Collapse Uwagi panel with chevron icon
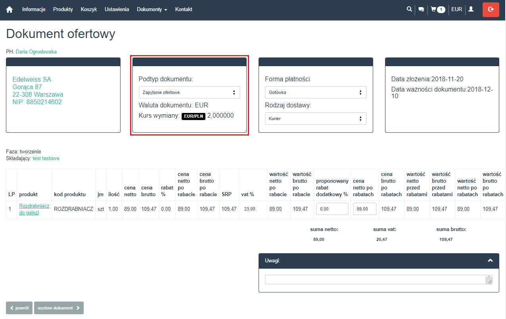This screenshot has width=506, height=319. 490,261
